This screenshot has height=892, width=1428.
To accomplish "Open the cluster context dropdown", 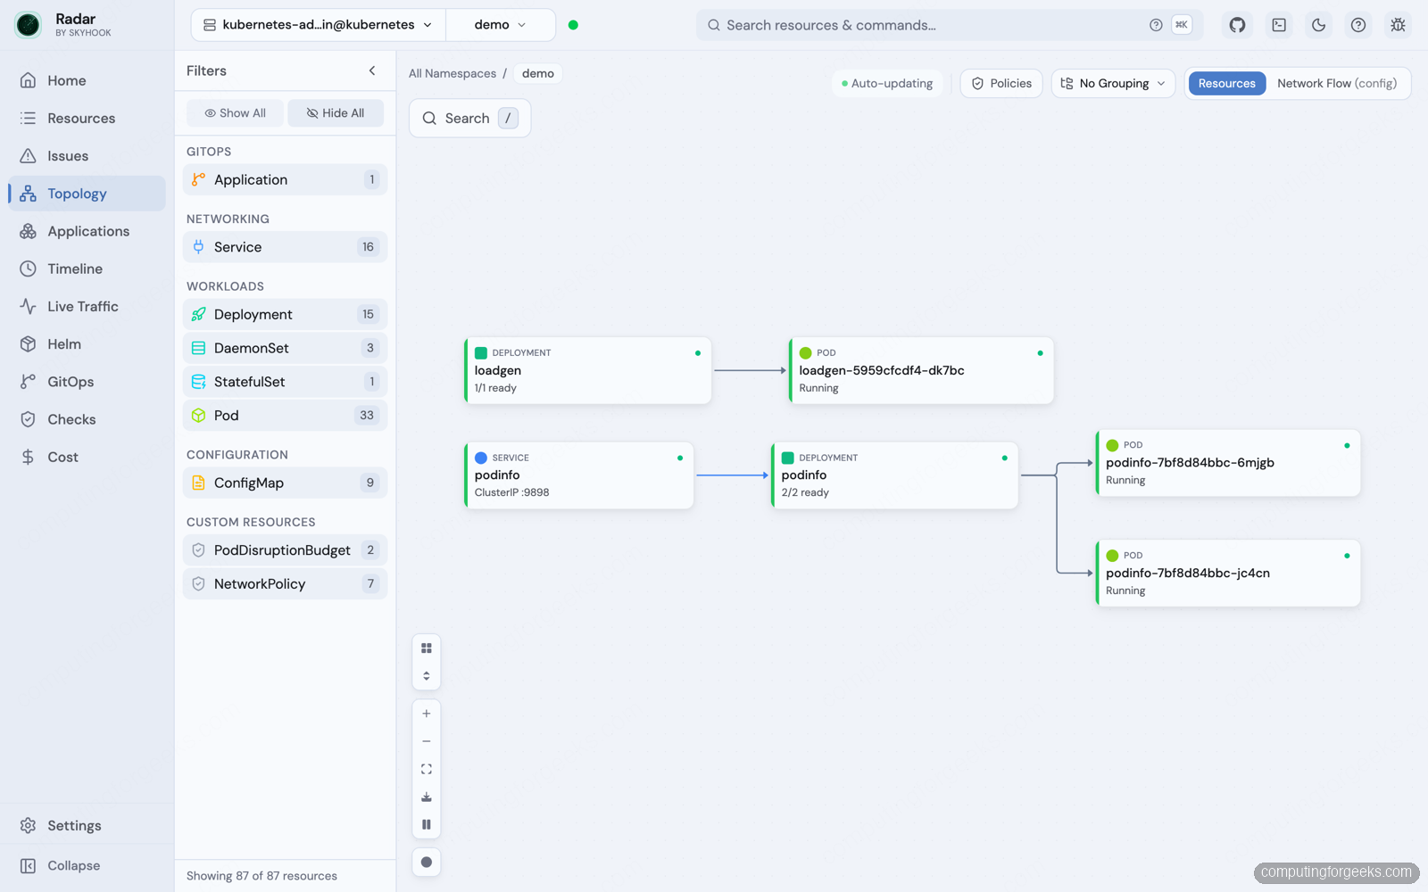I will tap(319, 25).
